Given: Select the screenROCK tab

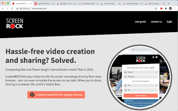Looking at the screenshot, I should [22, 4].
